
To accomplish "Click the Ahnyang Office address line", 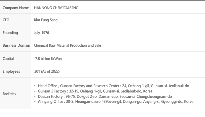I will [x=115, y=102].
